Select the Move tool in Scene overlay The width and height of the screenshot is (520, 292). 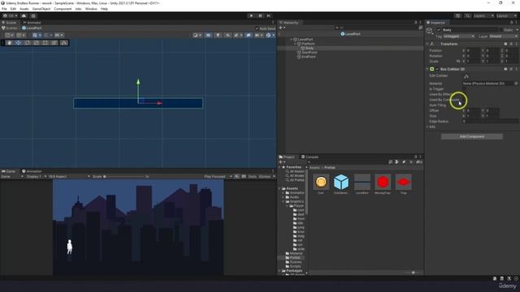(x=18, y=43)
